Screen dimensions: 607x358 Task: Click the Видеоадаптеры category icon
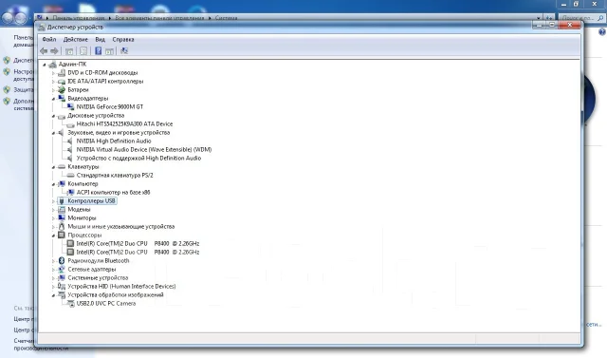click(62, 99)
